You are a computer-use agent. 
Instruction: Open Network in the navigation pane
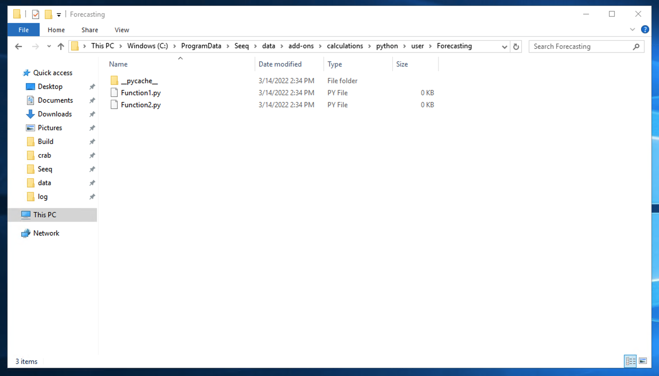[47, 233]
